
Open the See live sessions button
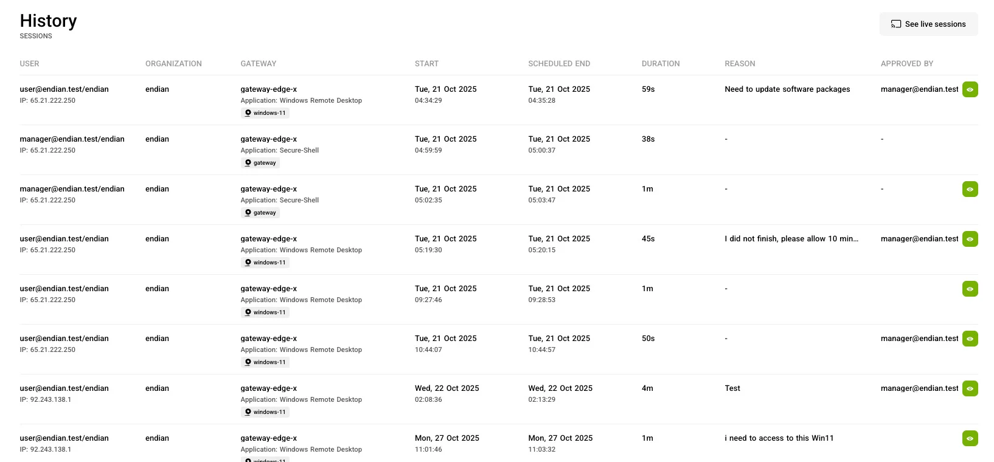click(928, 24)
